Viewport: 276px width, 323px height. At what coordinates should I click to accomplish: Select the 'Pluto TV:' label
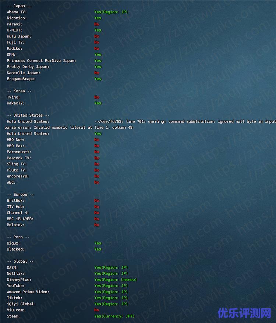tap(17, 170)
